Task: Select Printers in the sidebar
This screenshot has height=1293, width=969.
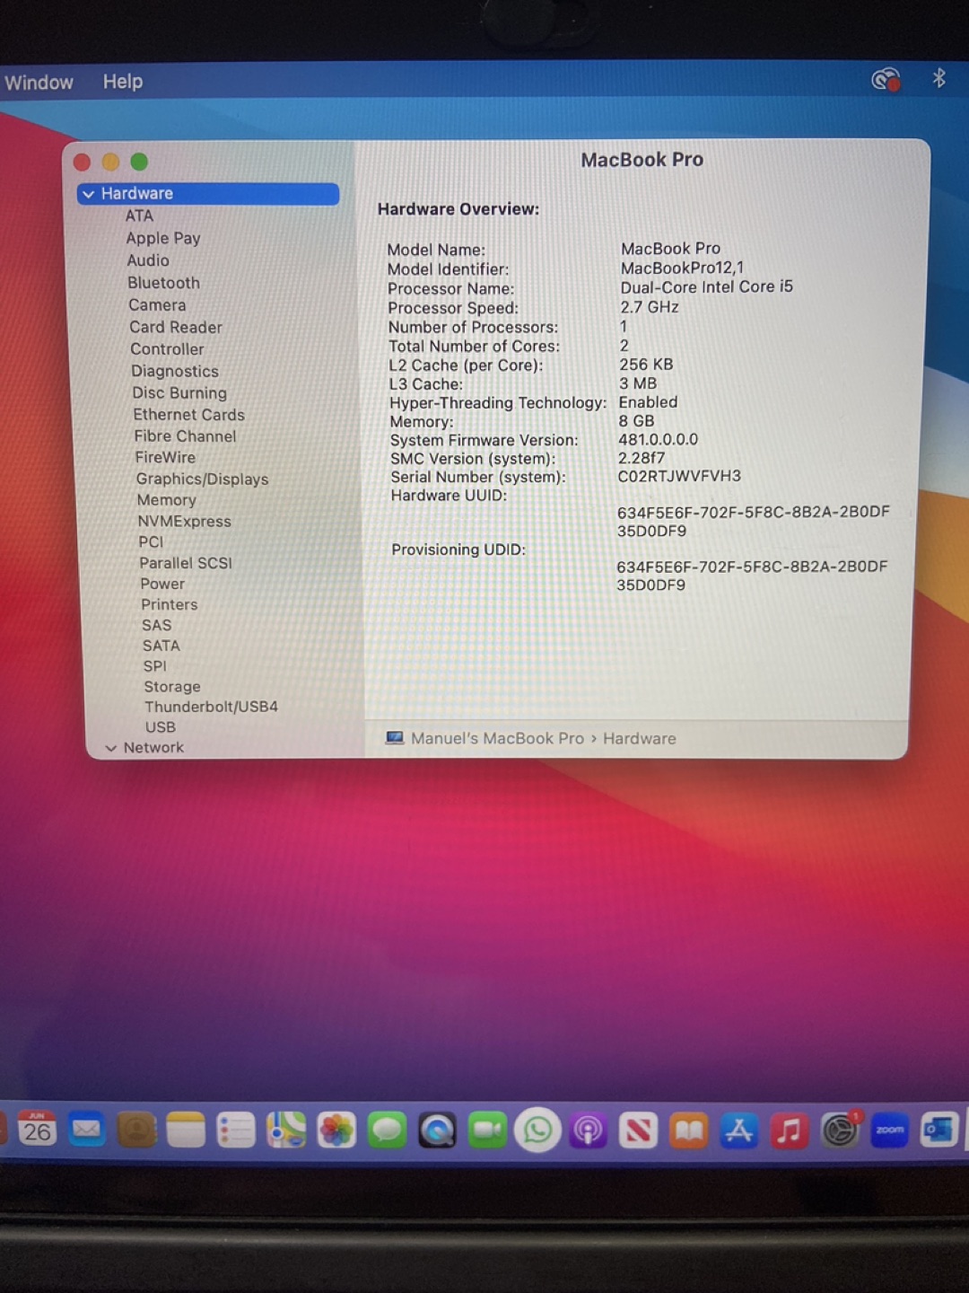Action: point(170,604)
